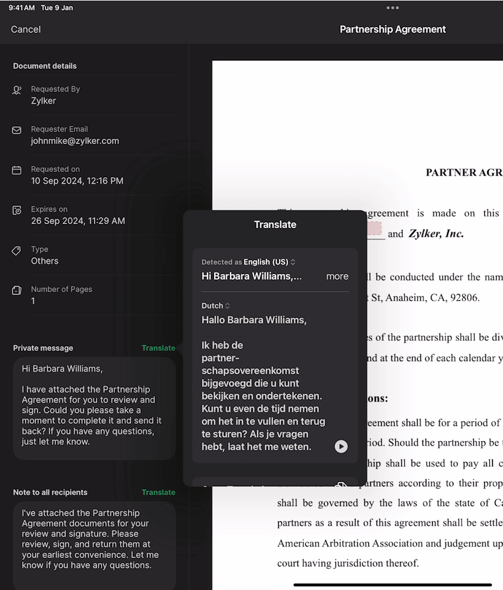Click the Number of Pages icon
Image resolution: width=503 pixels, height=590 pixels.
[x=17, y=290]
